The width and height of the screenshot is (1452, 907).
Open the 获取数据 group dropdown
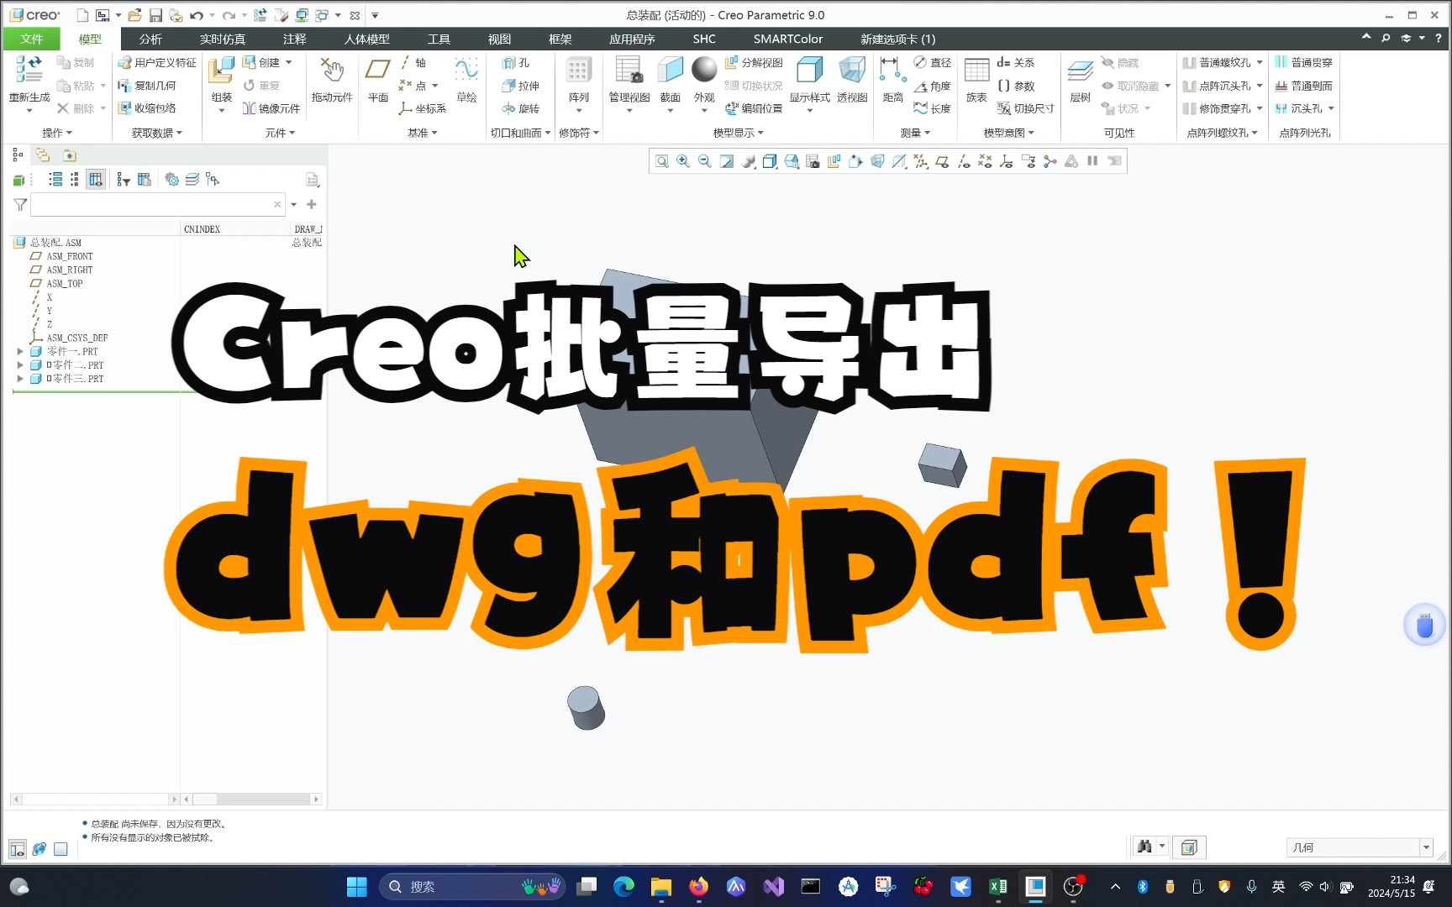click(x=157, y=133)
